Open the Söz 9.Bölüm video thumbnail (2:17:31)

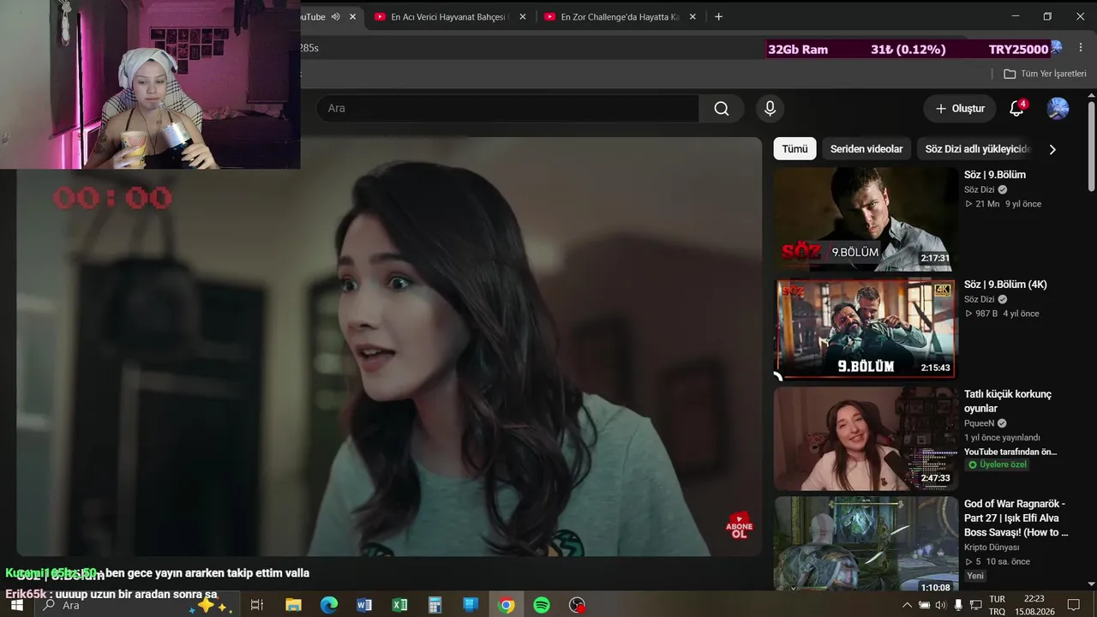click(866, 219)
